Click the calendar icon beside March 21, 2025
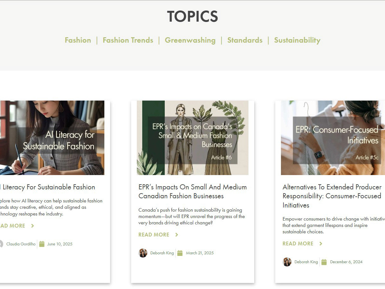The height and width of the screenshot is (289, 385). pyautogui.click(x=180, y=253)
